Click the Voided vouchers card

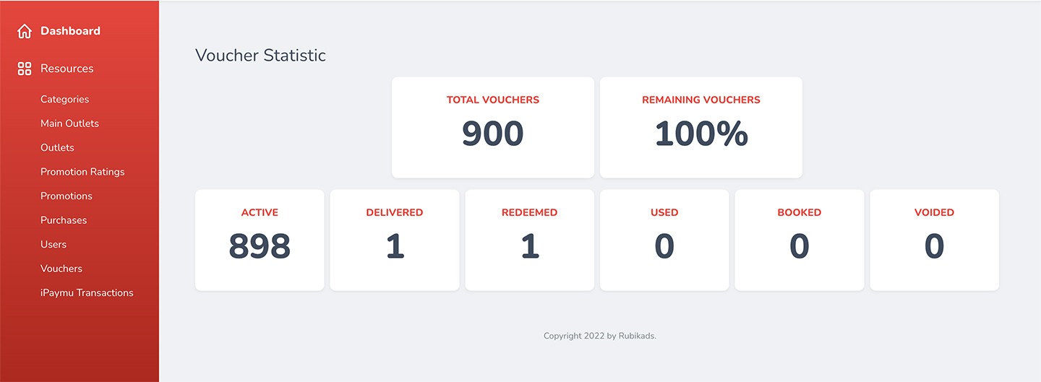click(934, 240)
